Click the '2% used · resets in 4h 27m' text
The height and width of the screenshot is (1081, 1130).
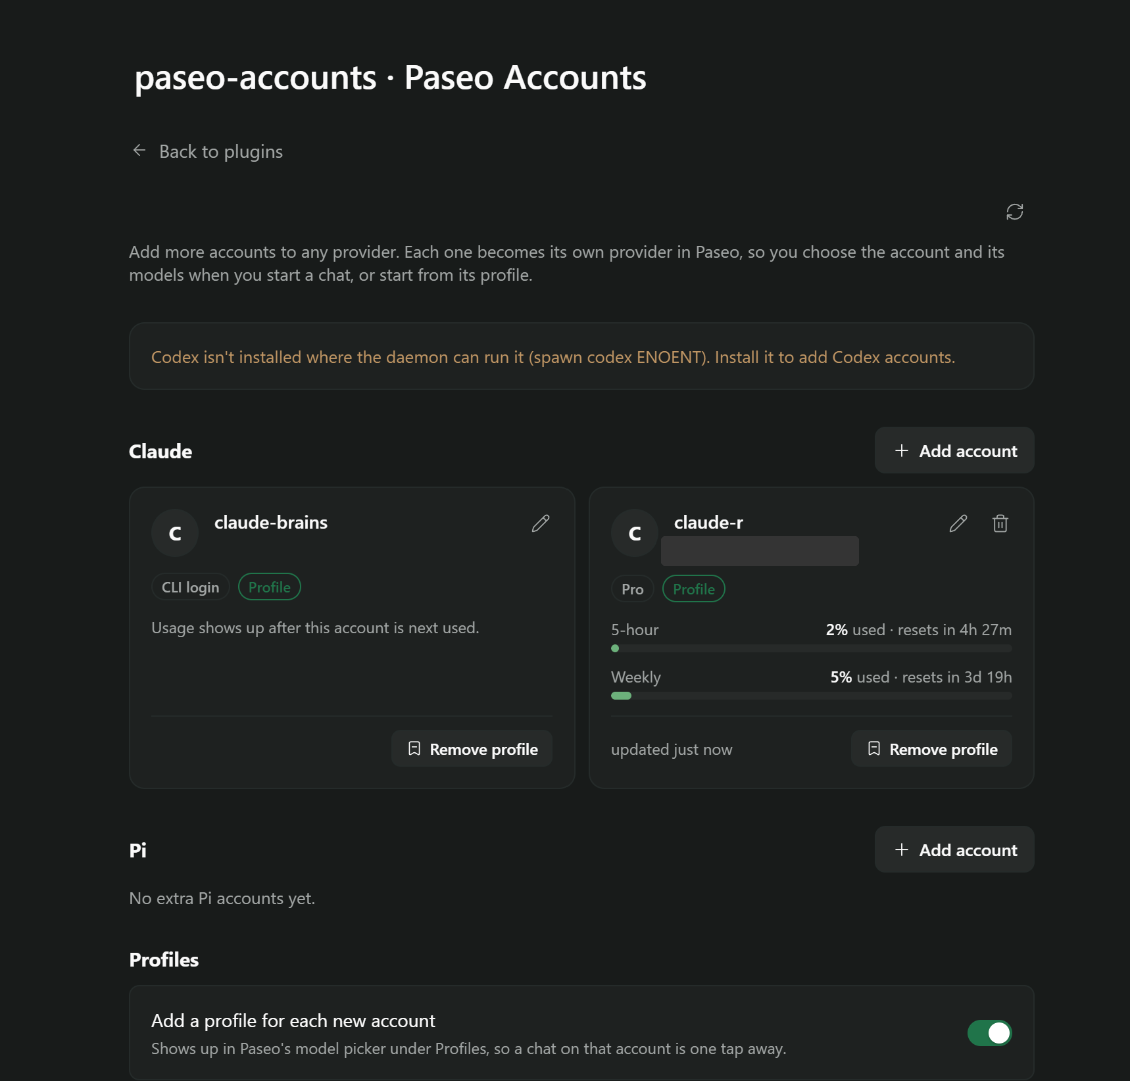pos(919,630)
